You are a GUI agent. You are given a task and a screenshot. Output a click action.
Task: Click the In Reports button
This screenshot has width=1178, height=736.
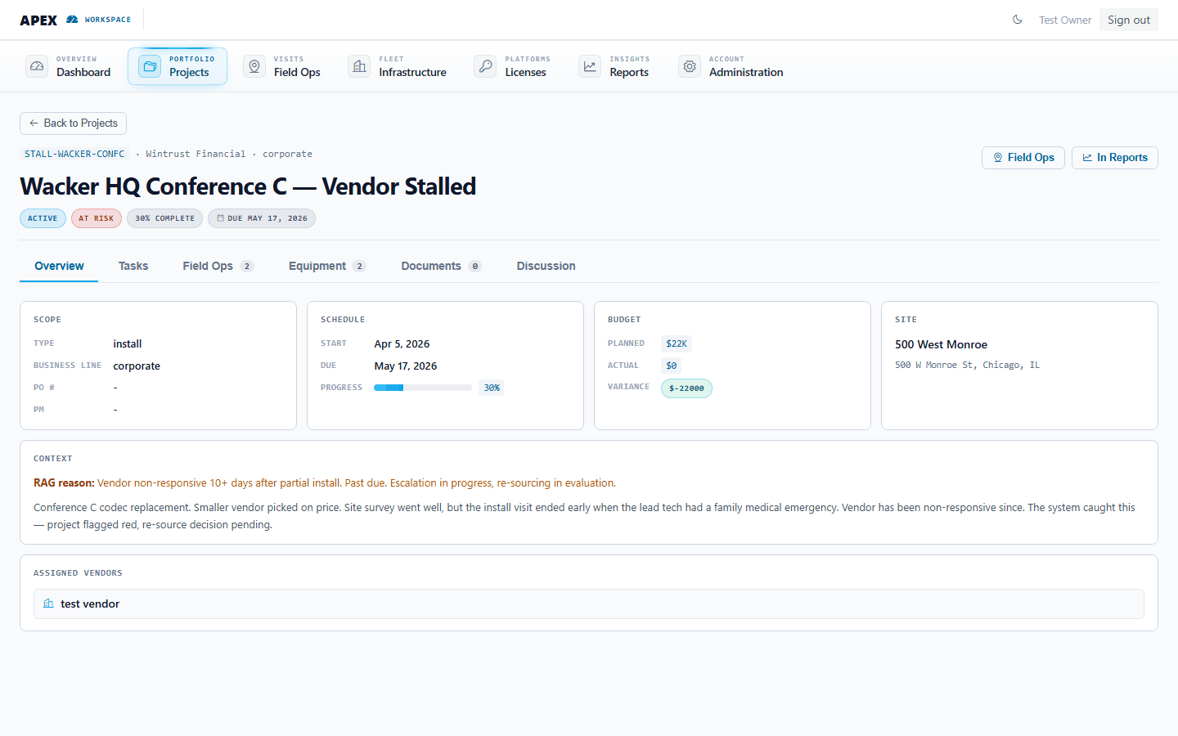click(x=1115, y=158)
